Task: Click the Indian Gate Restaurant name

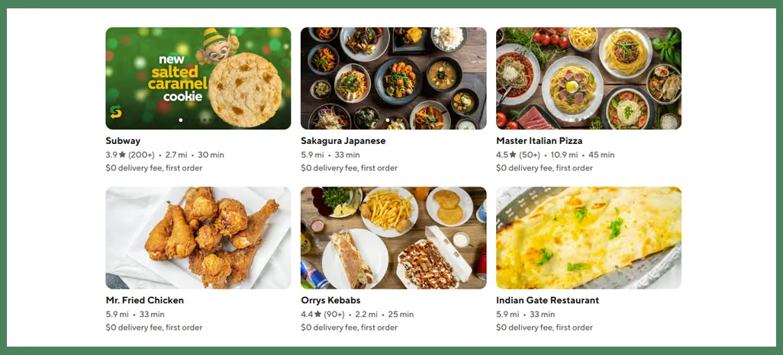Action: pyautogui.click(x=547, y=300)
